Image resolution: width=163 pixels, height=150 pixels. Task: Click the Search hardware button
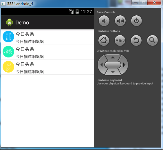tap(152, 40)
